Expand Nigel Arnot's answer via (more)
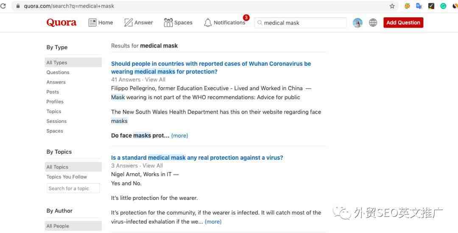Viewport: 458px width, 233px height. point(213,222)
